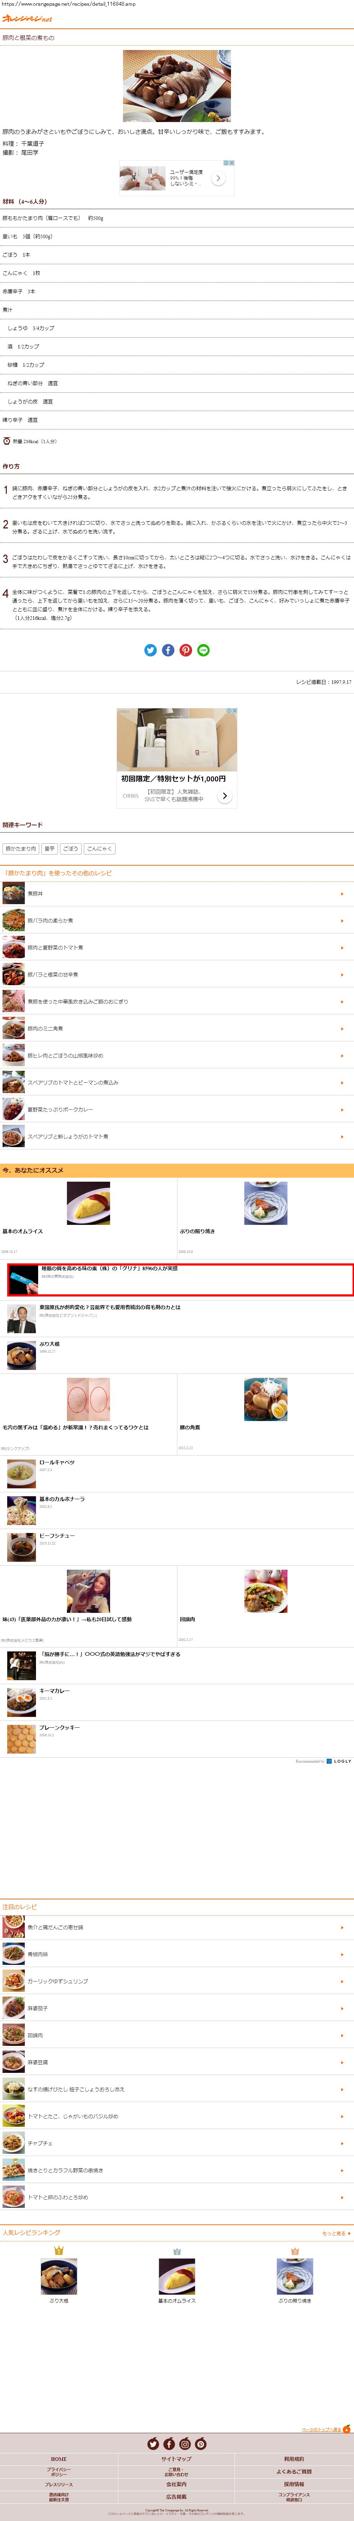Expand the 豚バラ肉の柔らか煮 recipe row arrow
Image resolution: width=354 pixels, height=2521 pixels.
click(x=341, y=920)
